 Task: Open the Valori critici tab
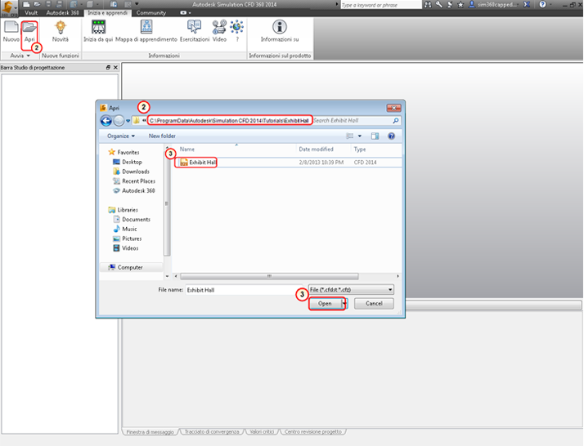[262, 432]
